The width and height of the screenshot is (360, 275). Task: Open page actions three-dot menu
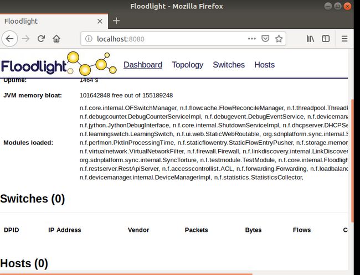tap(252, 39)
